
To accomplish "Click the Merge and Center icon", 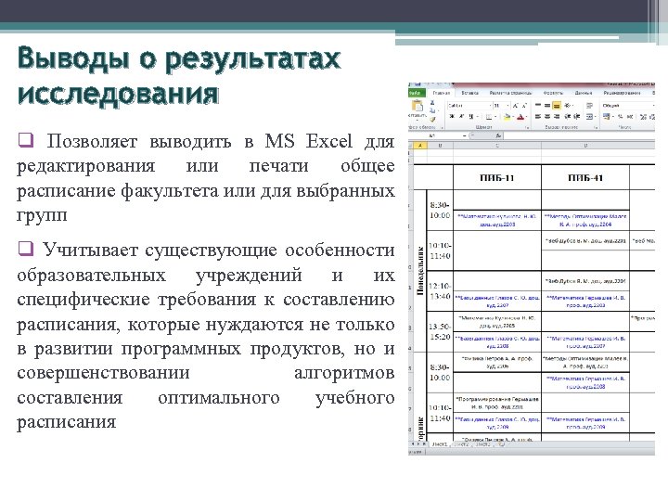I will click(x=589, y=116).
